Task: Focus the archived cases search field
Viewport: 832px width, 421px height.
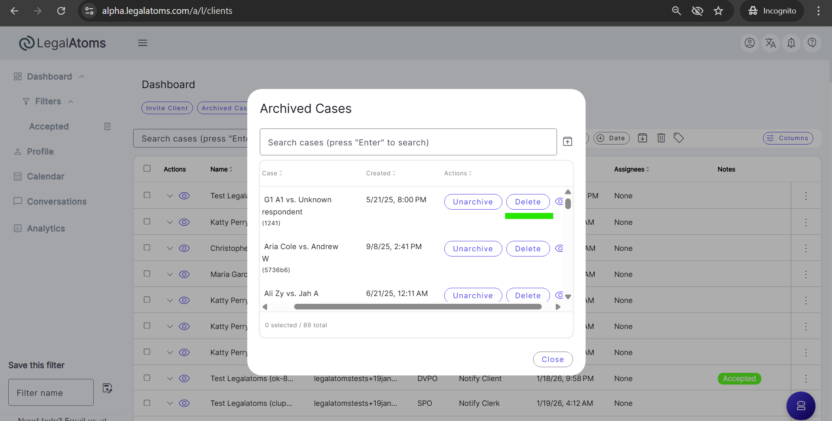Action: coord(408,142)
